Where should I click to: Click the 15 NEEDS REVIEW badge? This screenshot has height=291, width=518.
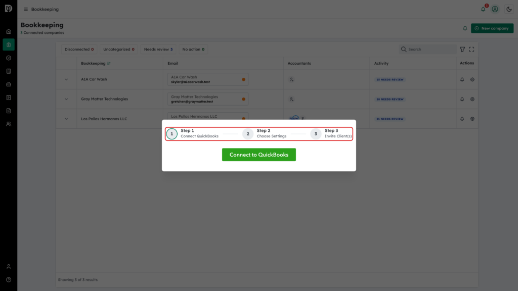pyautogui.click(x=390, y=79)
